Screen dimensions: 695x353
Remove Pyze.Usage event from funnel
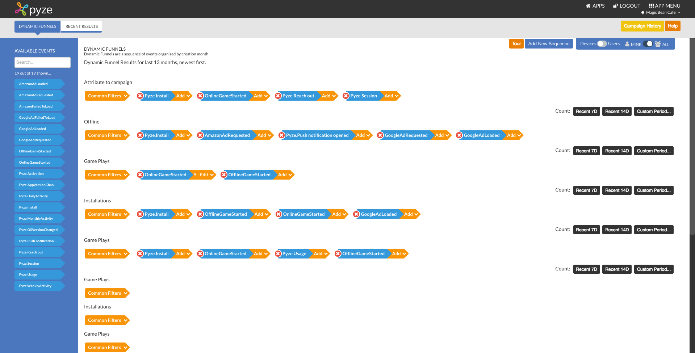[x=278, y=254]
